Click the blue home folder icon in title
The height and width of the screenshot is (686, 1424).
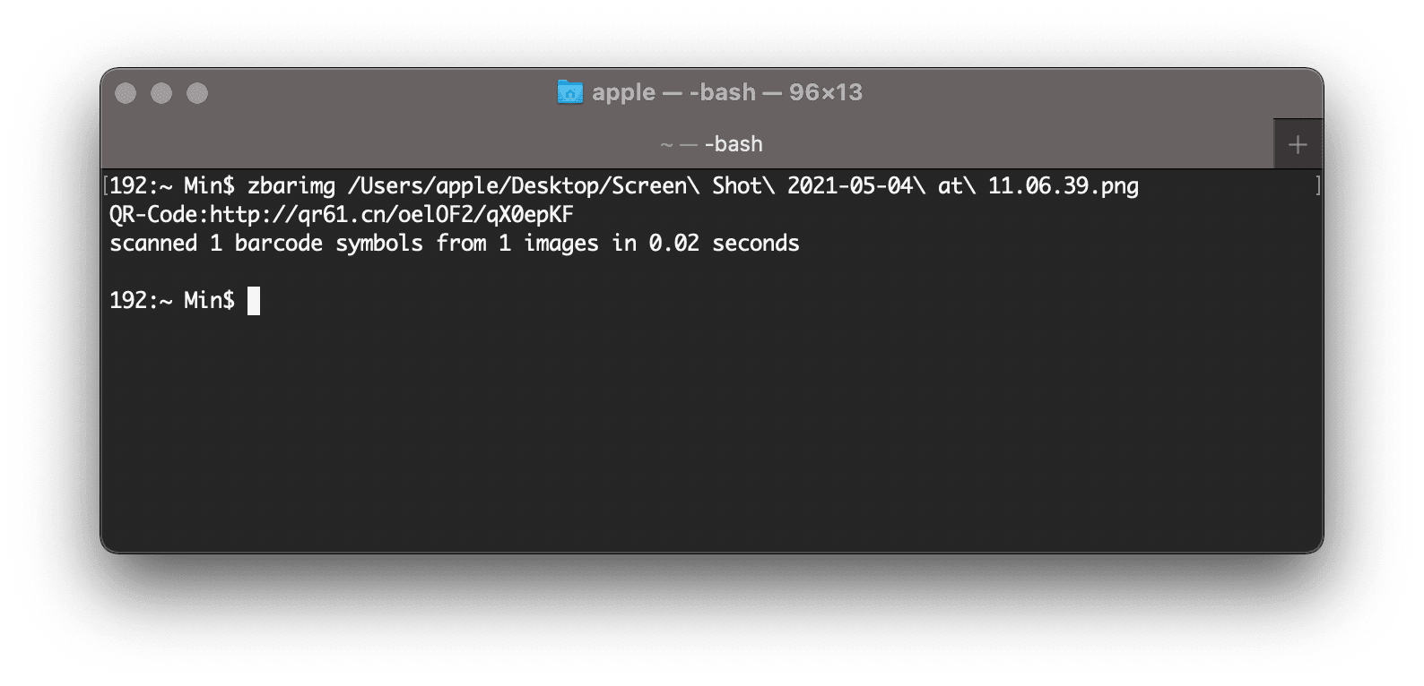click(x=570, y=92)
